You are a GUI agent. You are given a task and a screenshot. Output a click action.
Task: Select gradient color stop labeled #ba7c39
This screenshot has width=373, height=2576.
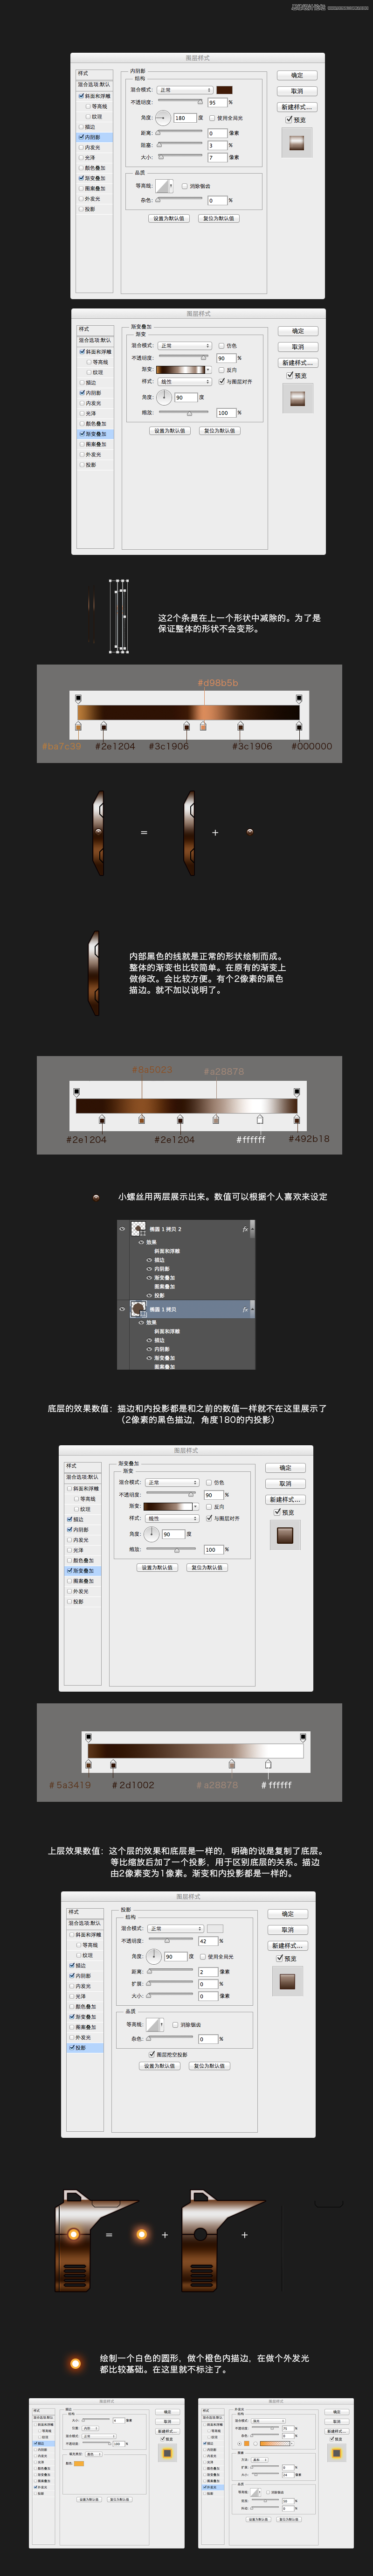pyautogui.click(x=78, y=727)
